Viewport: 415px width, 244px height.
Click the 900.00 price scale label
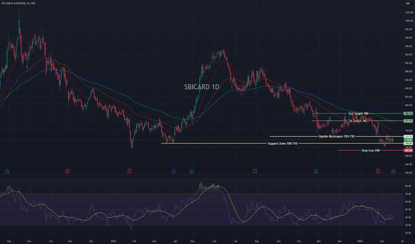click(409, 63)
